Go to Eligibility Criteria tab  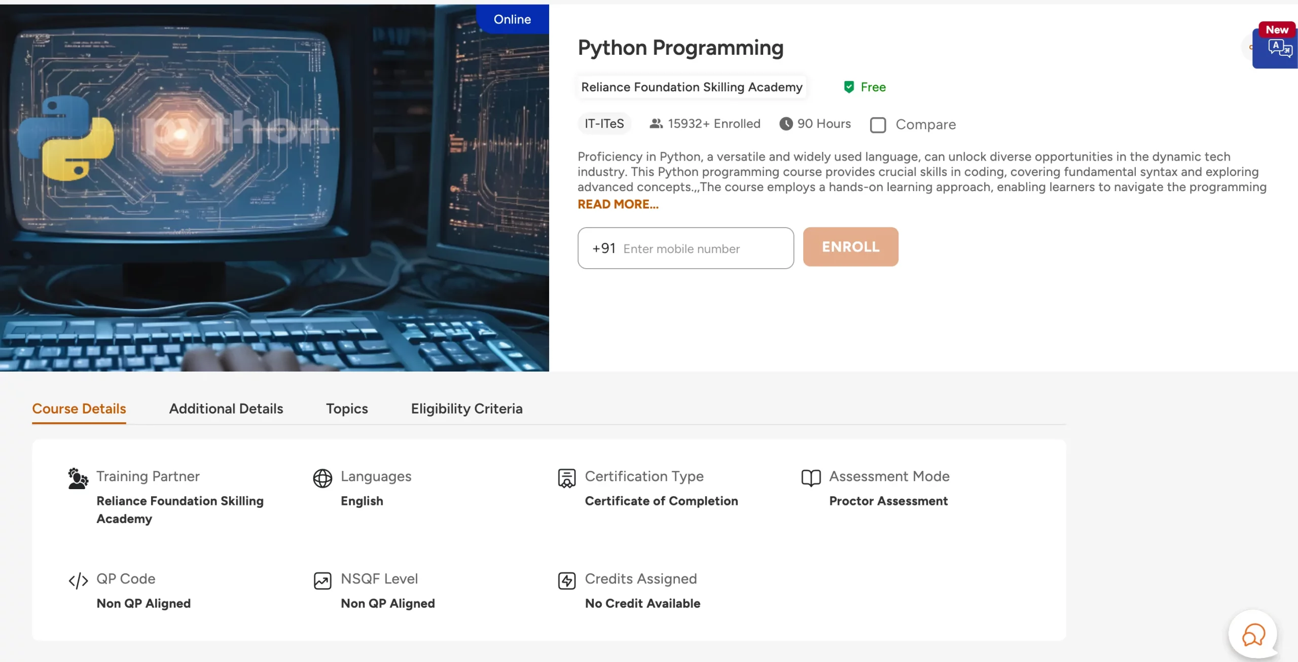tap(466, 409)
